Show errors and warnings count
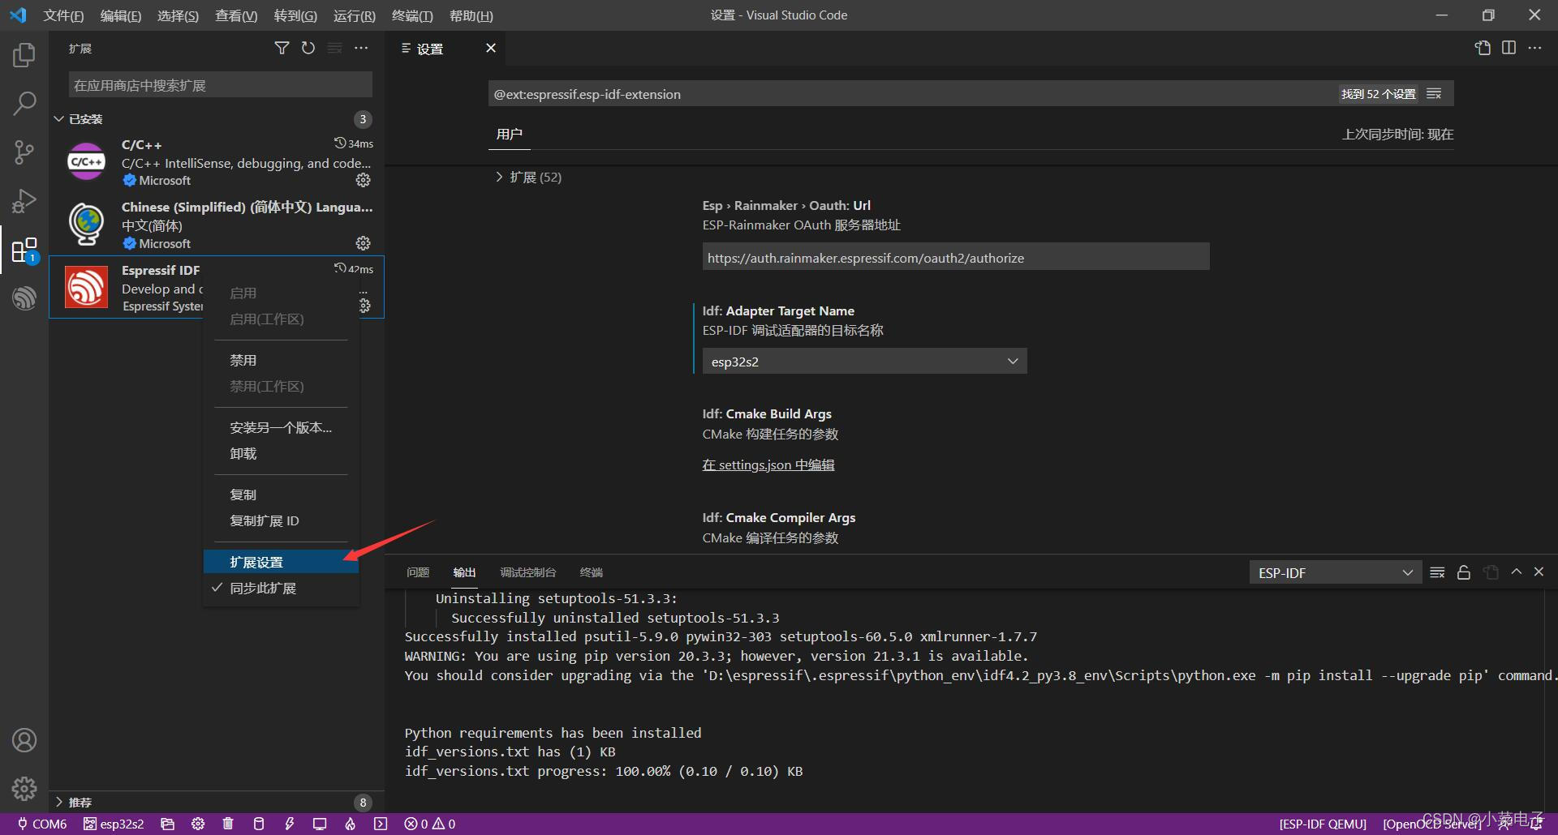Screen dimensions: 1558x835 click(x=429, y=824)
